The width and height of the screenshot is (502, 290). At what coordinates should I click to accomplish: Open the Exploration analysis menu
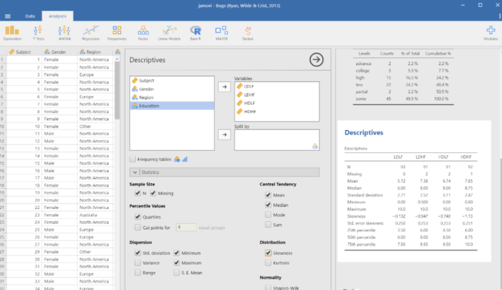coord(12,32)
